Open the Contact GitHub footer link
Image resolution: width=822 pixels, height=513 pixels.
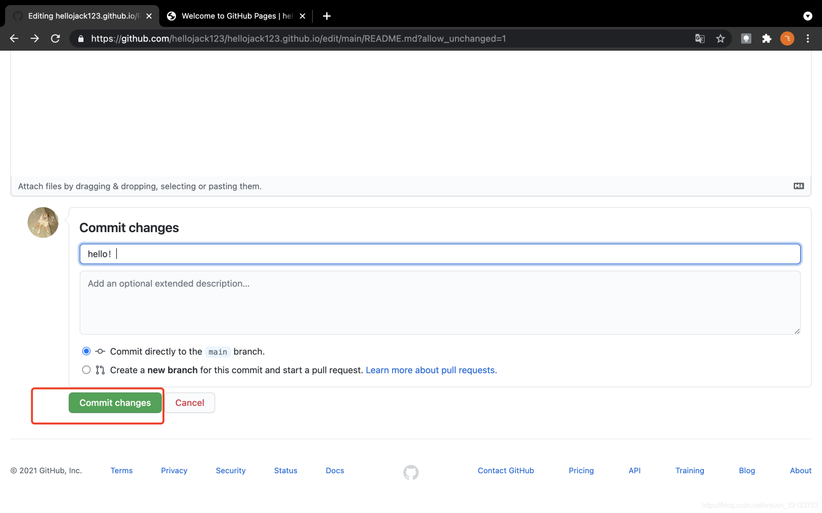pyautogui.click(x=506, y=470)
